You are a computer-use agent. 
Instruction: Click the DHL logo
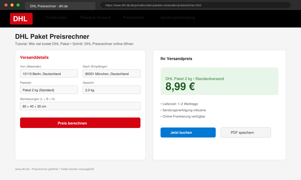coord(21,19)
